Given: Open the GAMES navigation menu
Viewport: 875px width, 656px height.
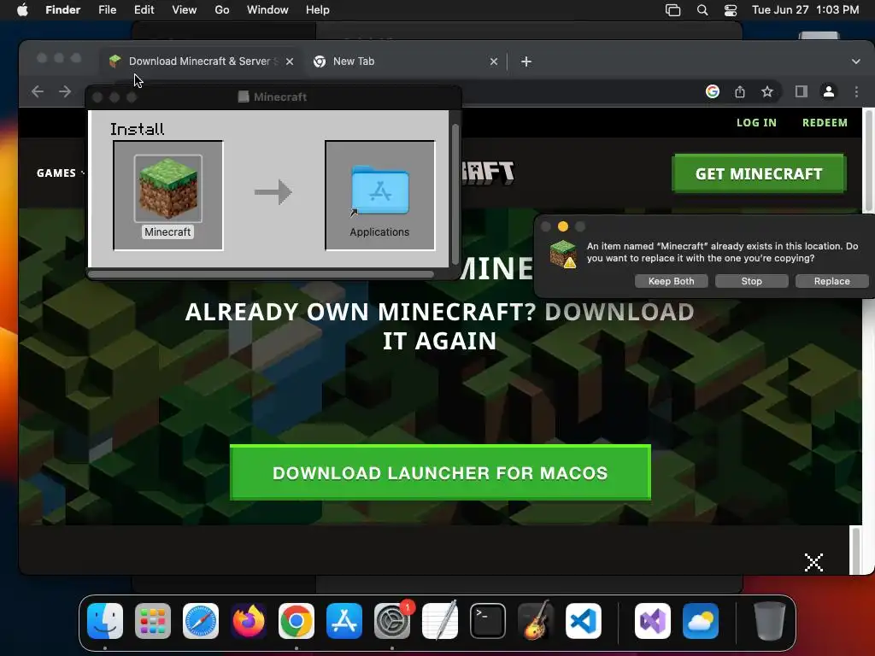Looking at the screenshot, I should (59, 173).
